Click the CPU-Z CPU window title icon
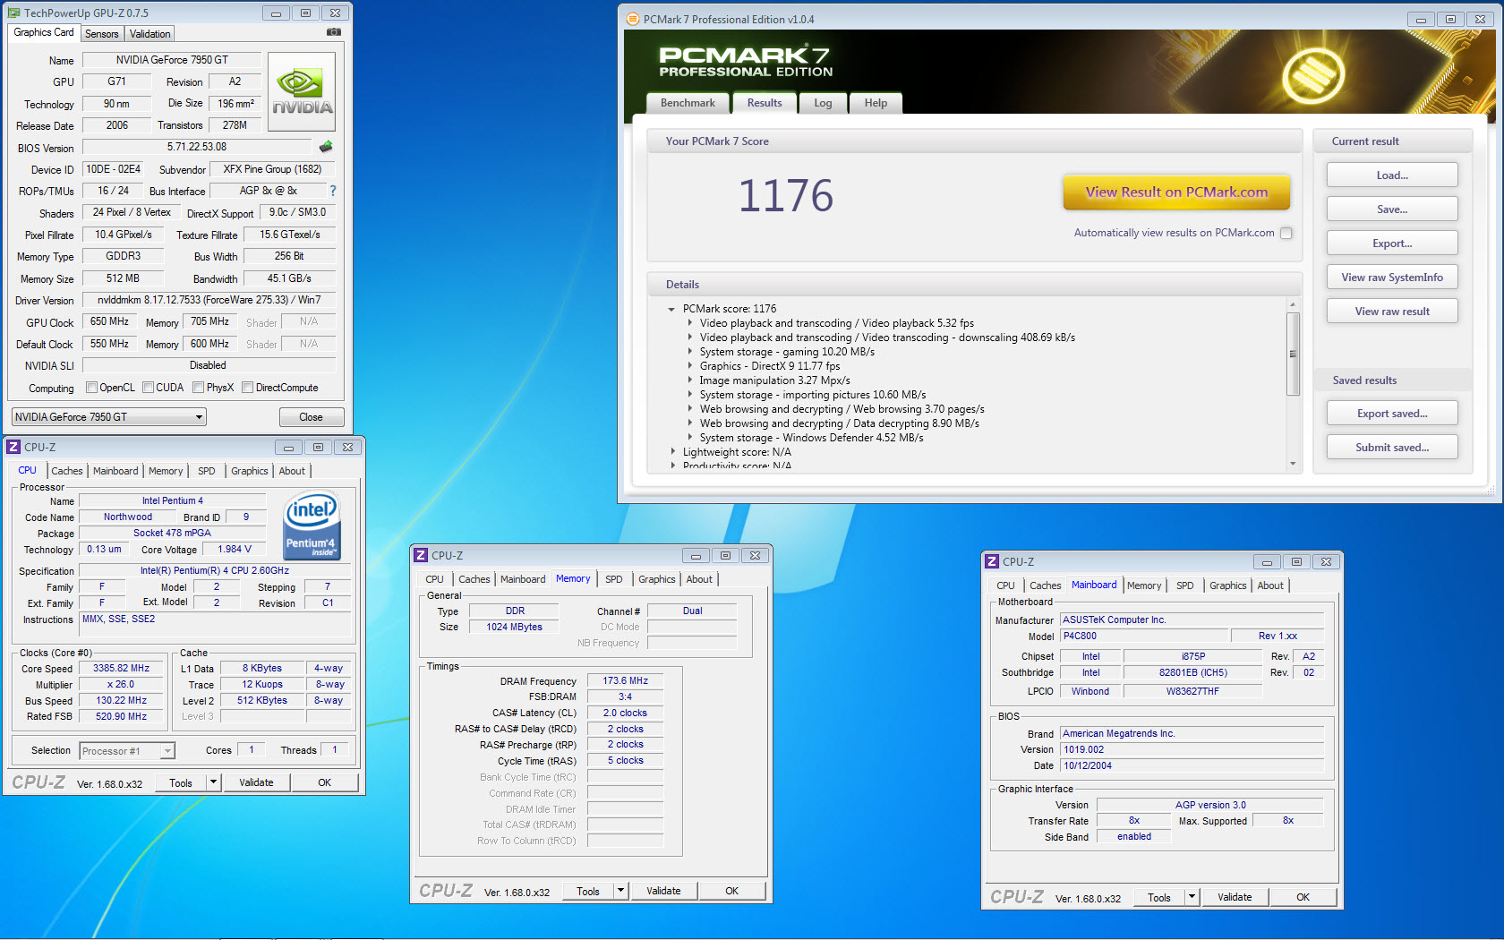Image resolution: width=1504 pixels, height=940 pixels. (x=13, y=447)
